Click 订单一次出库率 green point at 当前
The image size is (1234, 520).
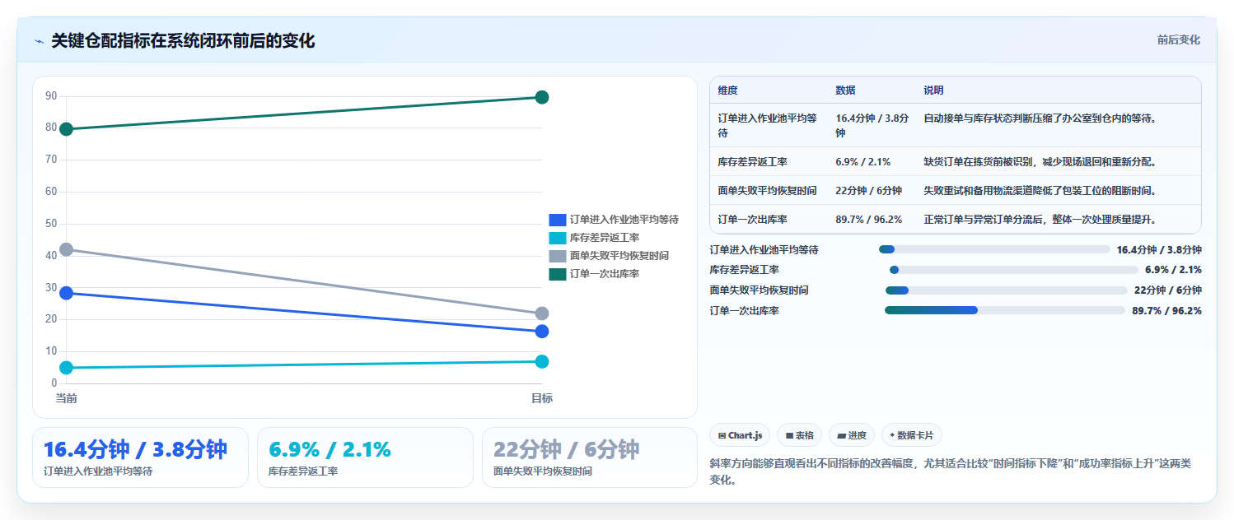(x=66, y=129)
